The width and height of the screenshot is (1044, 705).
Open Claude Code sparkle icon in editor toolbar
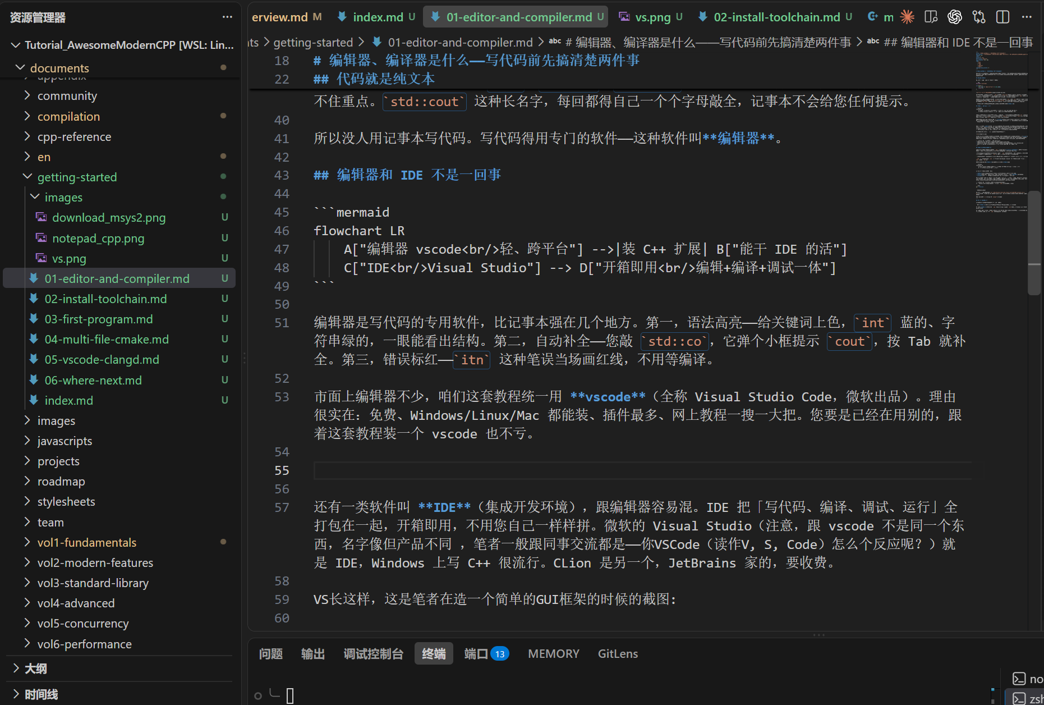click(907, 17)
